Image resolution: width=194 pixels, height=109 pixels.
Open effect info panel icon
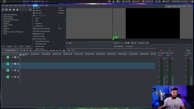30,10
